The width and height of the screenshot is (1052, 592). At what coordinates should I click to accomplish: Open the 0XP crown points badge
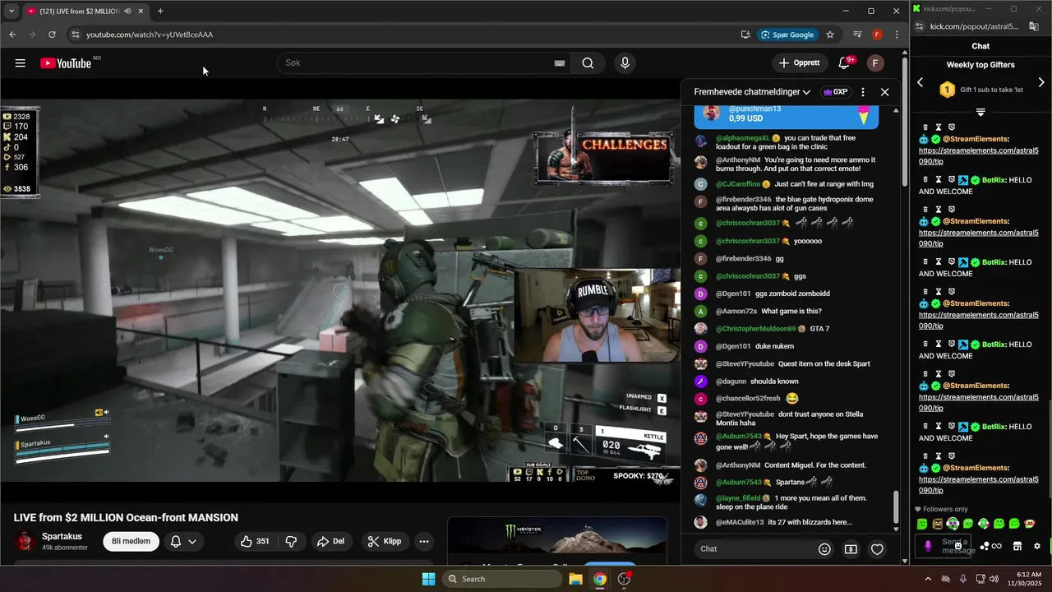coord(835,92)
